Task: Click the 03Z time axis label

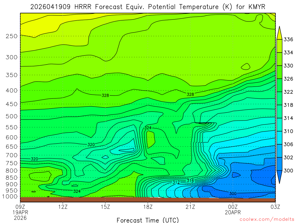Action: click(275, 207)
